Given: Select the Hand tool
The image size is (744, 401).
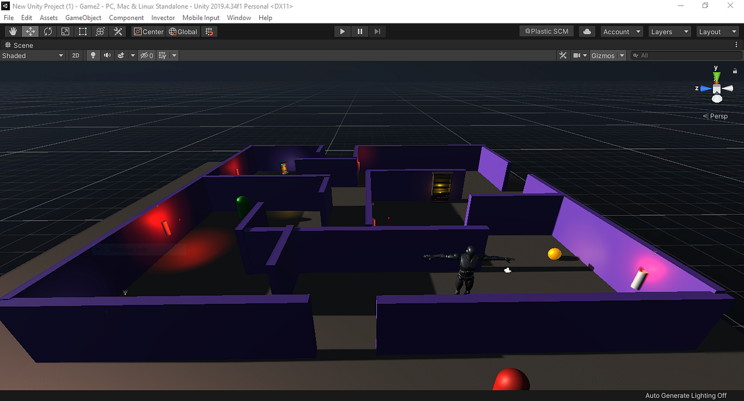Looking at the screenshot, I should pos(12,31).
